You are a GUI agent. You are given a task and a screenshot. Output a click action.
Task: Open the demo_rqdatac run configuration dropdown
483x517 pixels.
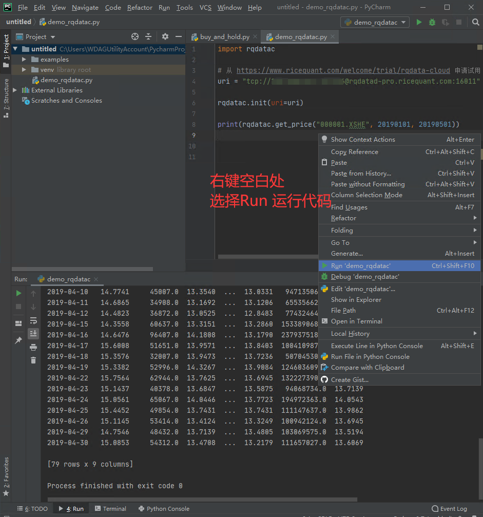tap(375, 22)
